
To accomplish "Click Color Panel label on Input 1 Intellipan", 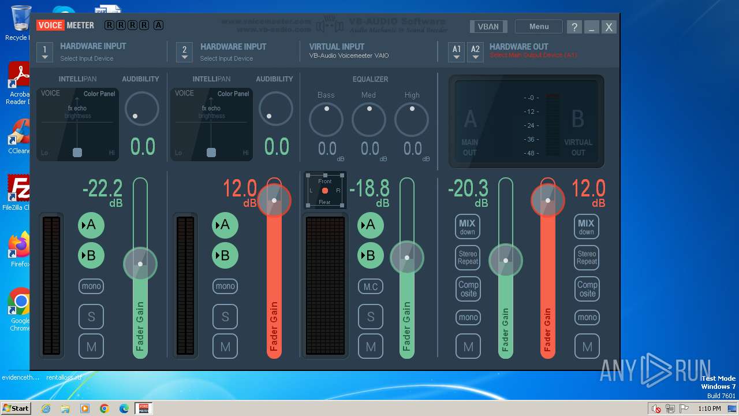I will [x=99, y=94].
